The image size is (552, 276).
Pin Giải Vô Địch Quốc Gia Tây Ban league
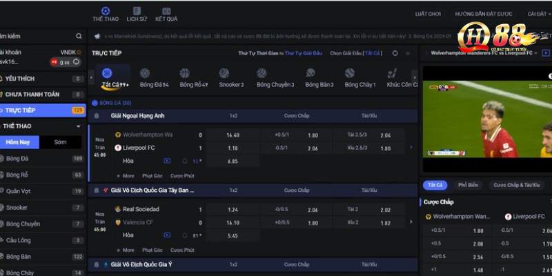pyautogui.click(x=97, y=190)
